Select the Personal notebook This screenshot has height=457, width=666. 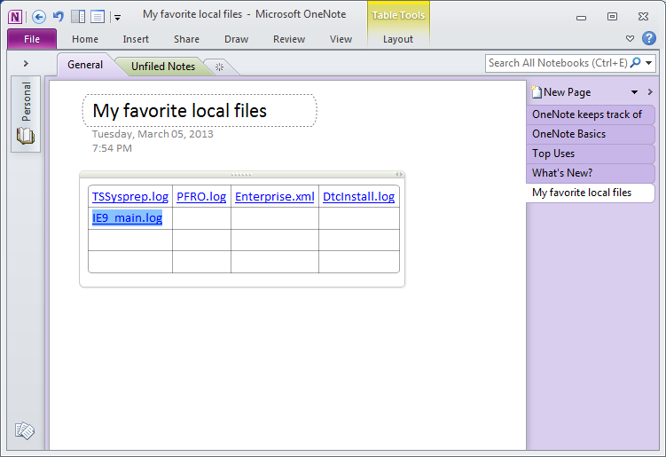click(26, 114)
